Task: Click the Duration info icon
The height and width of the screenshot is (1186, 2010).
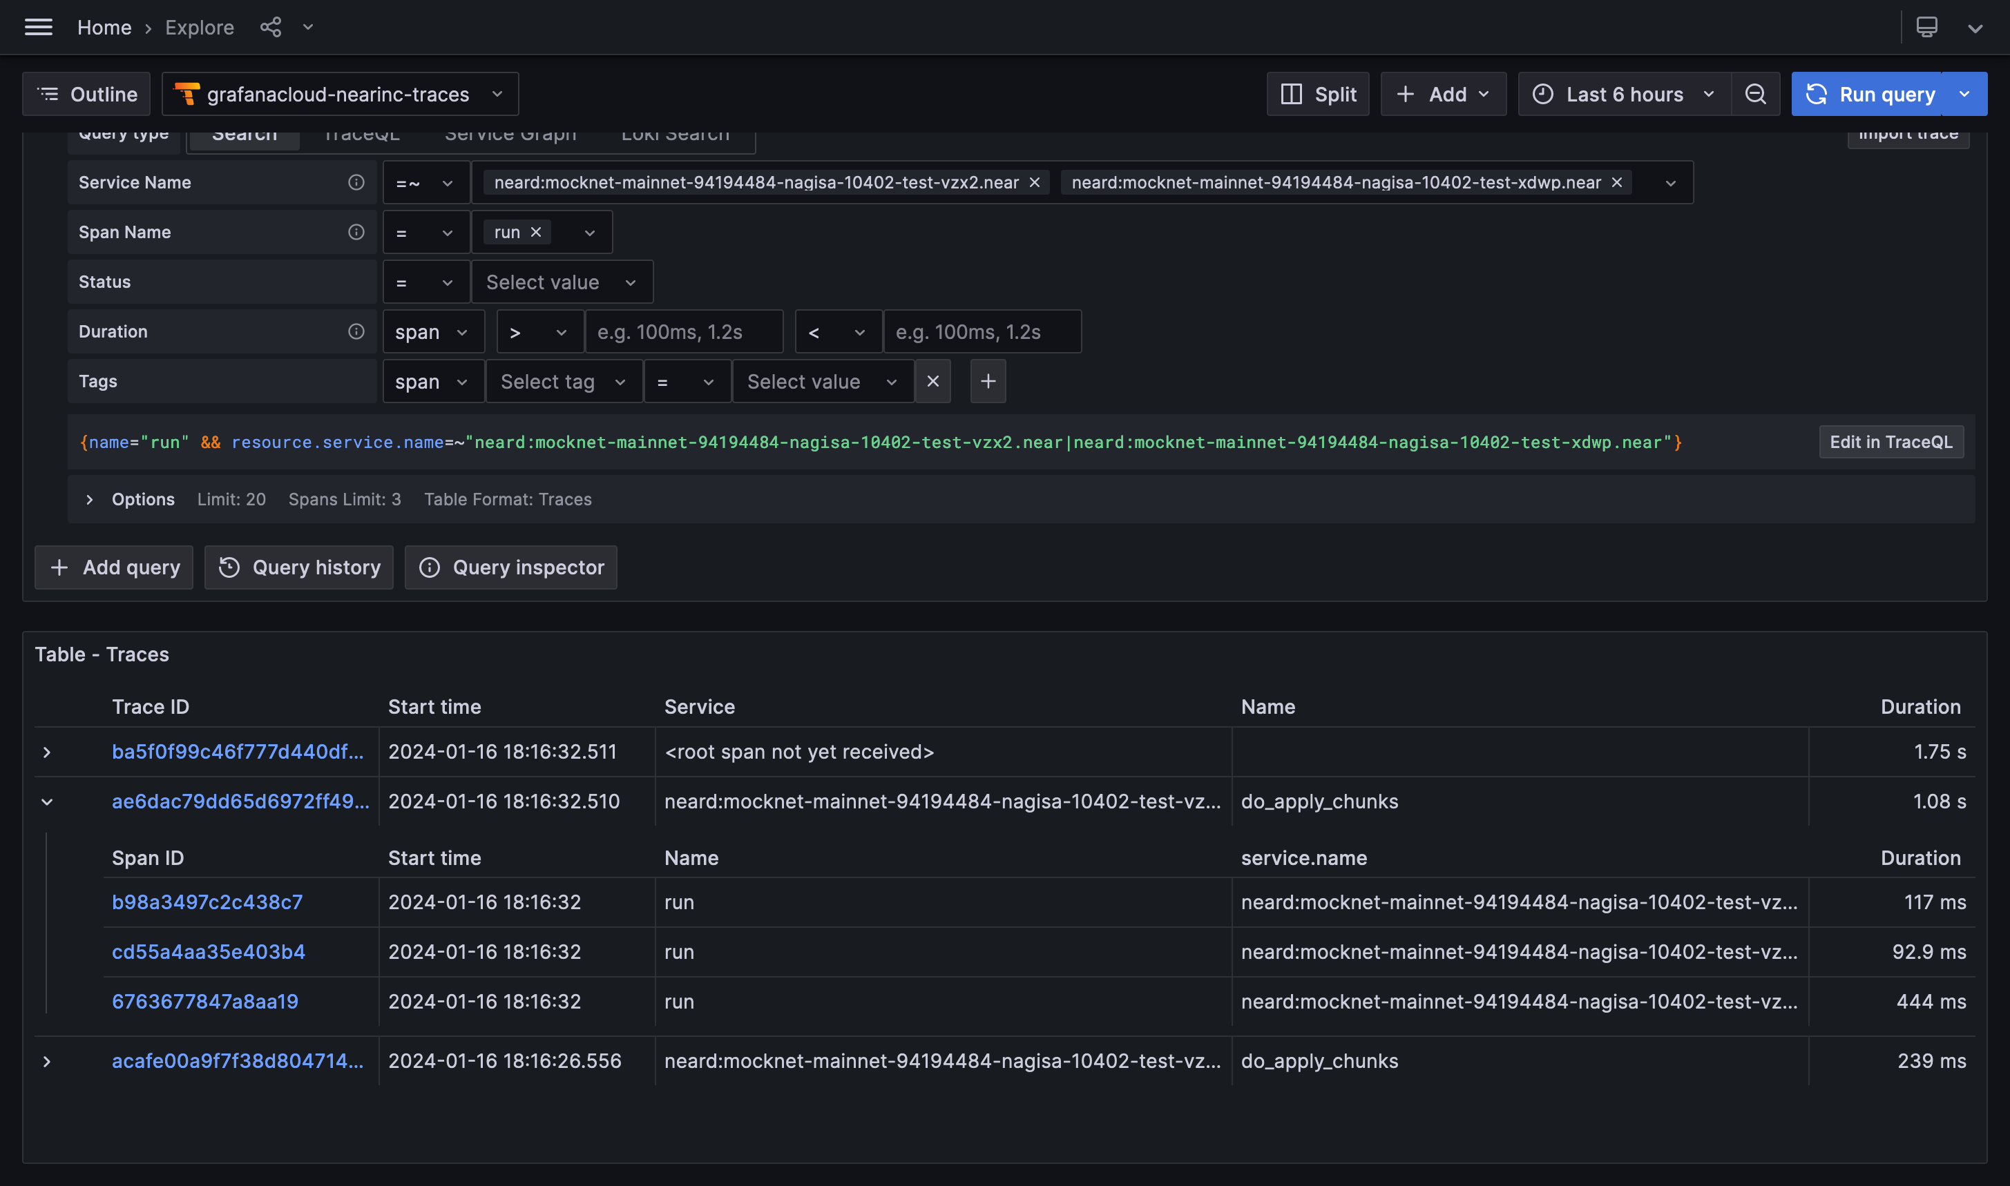Action: point(355,331)
